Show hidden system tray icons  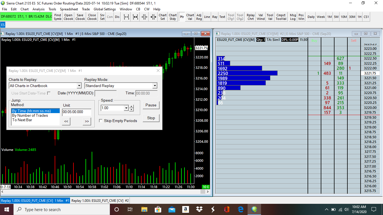click(327, 209)
